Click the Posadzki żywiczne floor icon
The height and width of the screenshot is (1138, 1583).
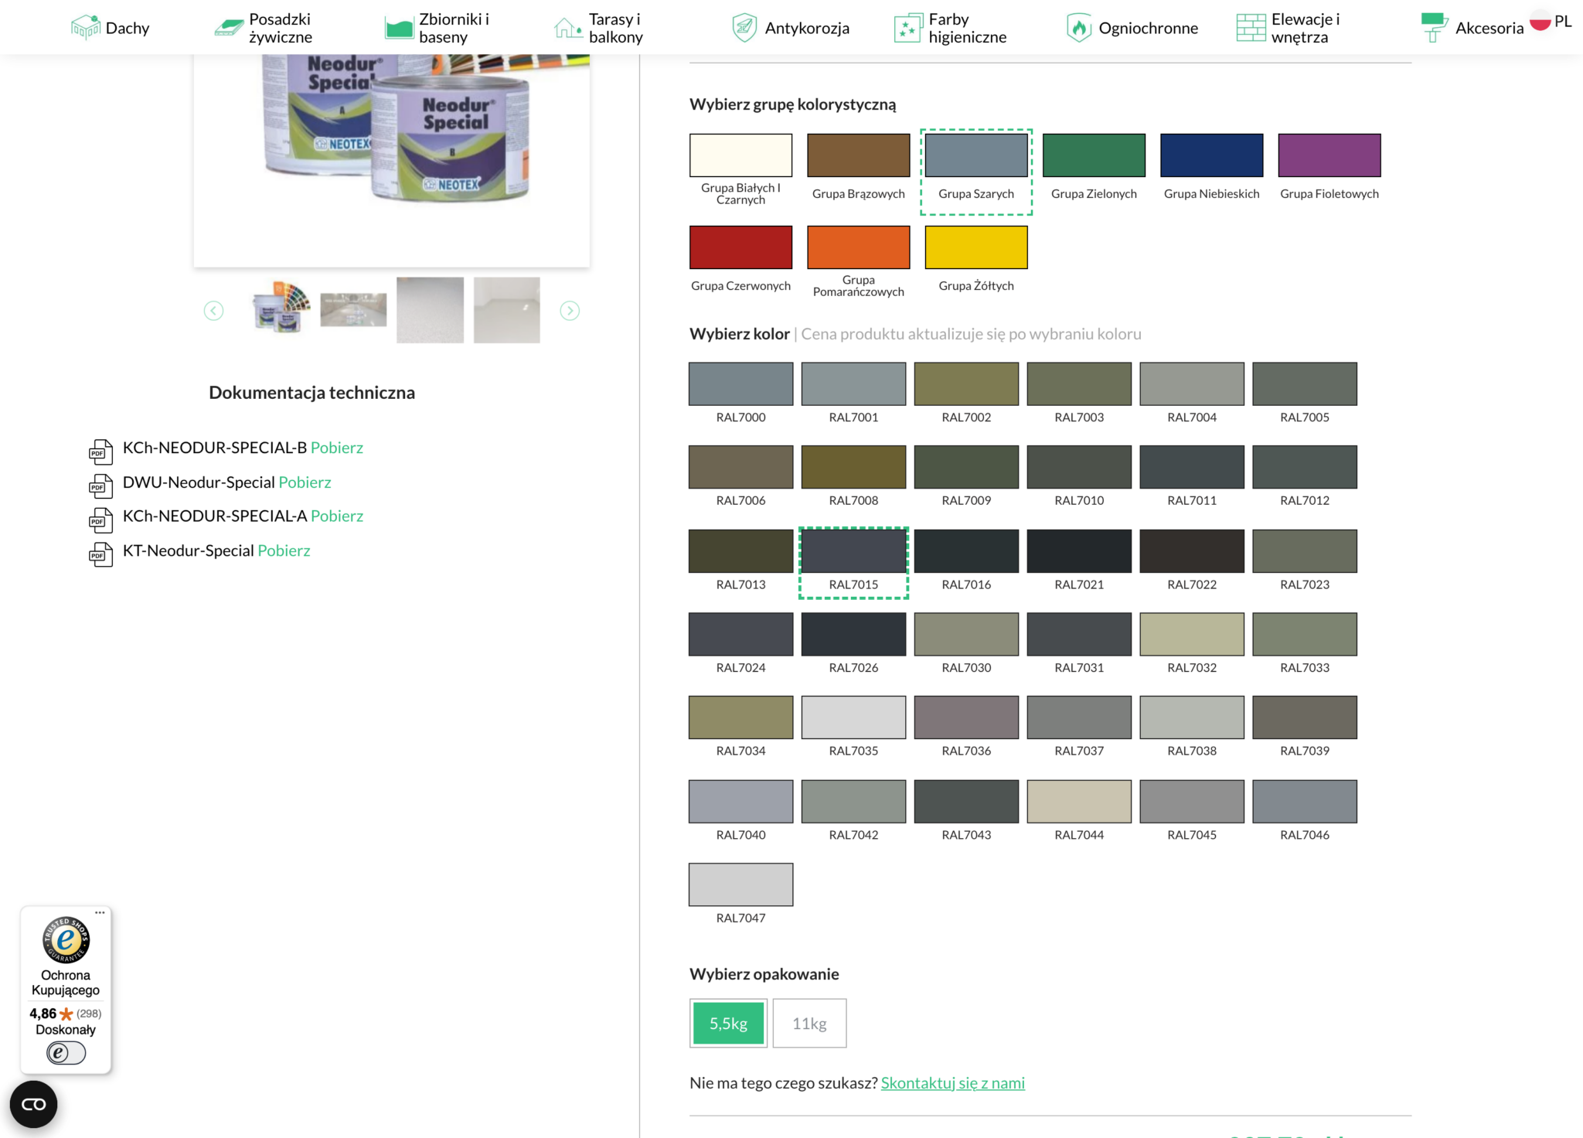pyautogui.click(x=229, y=27)
